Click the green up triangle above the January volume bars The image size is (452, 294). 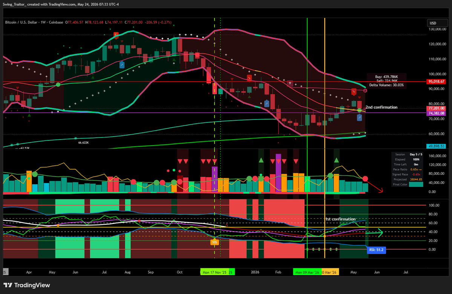tap(261, 160)
